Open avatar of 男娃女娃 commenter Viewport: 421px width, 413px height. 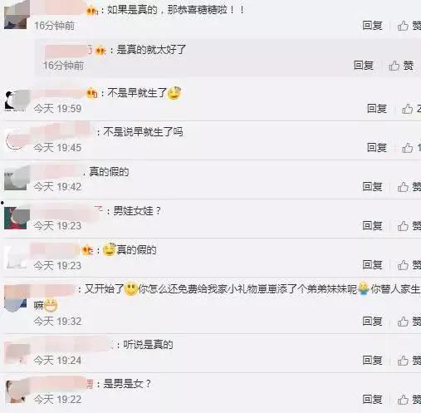tap(16, 218)
